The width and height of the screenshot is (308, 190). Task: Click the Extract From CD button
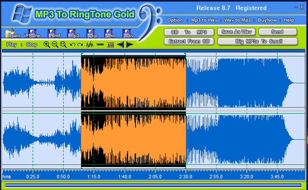click(x=189, y=41)
